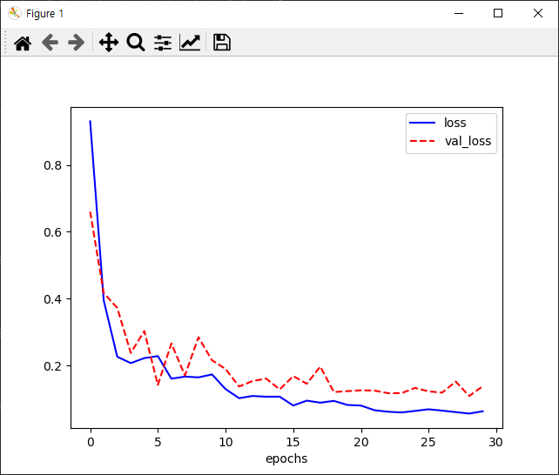The image size is (559, 475).
Task: Activate the Pan axes tool
Action: coord(109,43)
